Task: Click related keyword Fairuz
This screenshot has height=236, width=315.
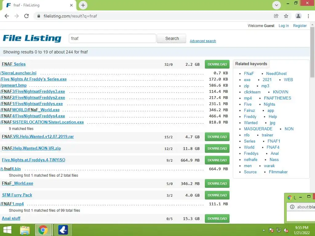Action: coord(249,111)
